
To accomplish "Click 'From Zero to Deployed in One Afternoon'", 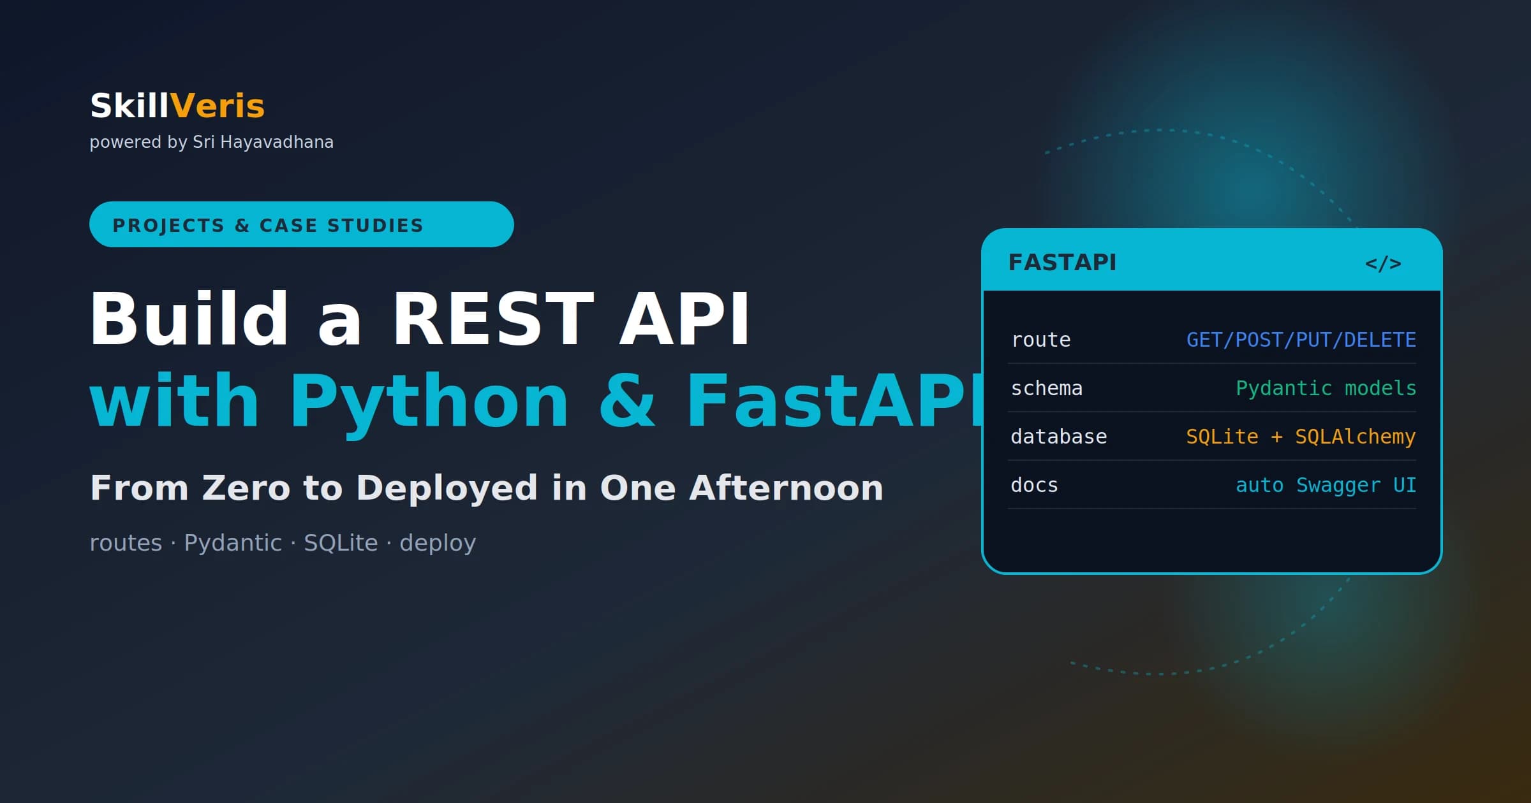I will [x=487, y=488].
